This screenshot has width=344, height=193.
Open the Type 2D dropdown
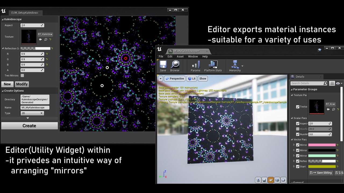tap(32, 113)
